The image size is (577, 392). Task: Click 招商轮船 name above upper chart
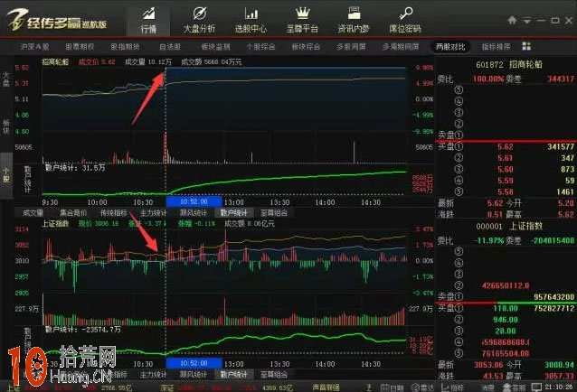(55, 62)
